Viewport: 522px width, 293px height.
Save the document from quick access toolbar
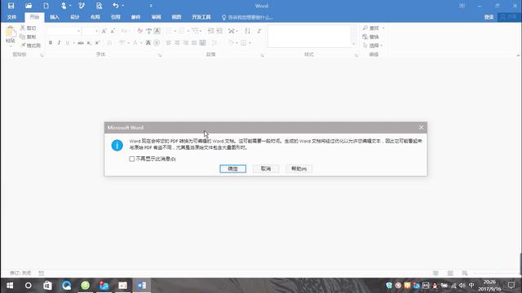pyautogui.click(x=11, y=6)
